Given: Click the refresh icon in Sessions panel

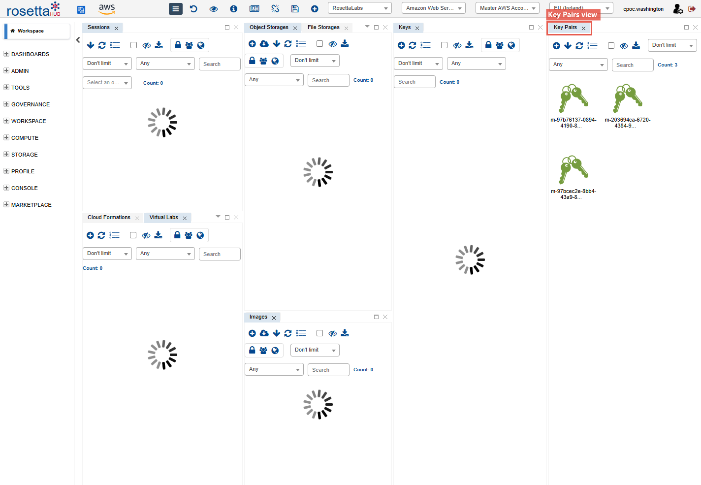Looking at the screenshot, I should click(x=102, y=45).
